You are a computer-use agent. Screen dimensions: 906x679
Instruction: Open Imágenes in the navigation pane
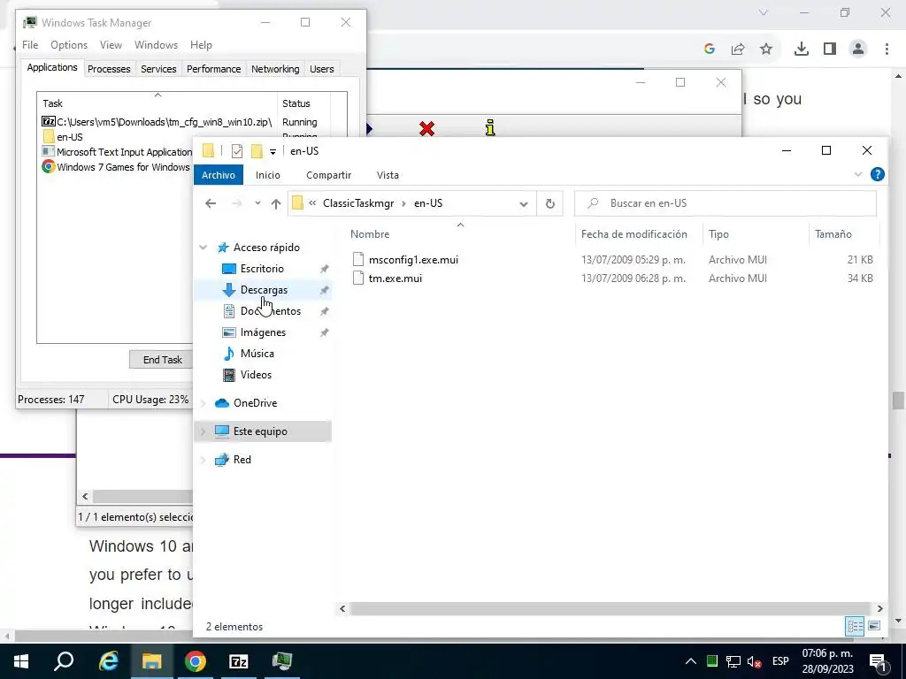pos(263,332)
